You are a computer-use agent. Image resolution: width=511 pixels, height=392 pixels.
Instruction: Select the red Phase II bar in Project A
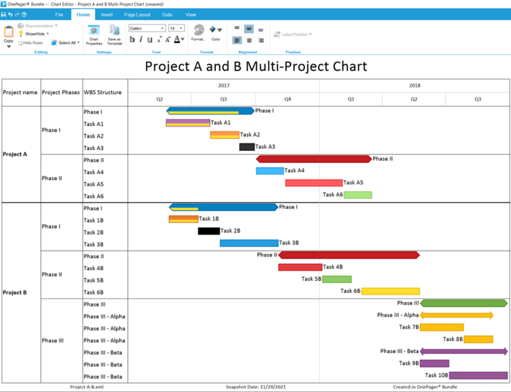tap(313, 159)
